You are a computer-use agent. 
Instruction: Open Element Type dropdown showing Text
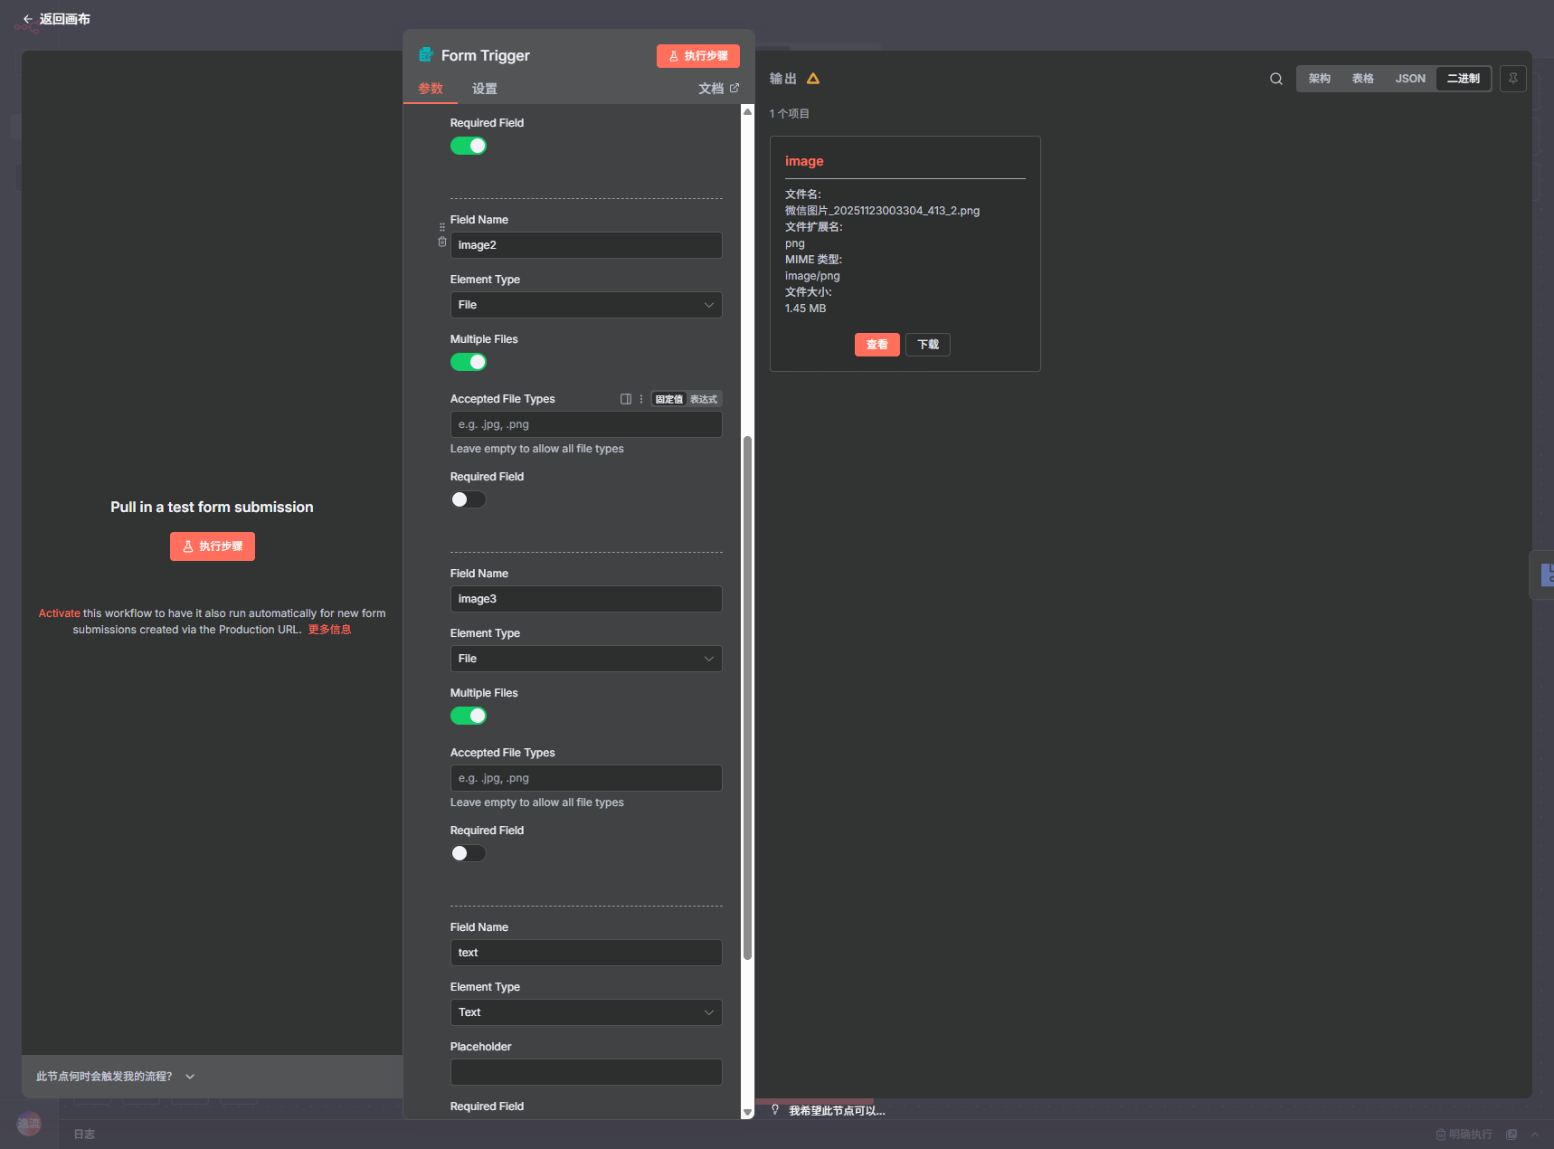coord(586,1012)
